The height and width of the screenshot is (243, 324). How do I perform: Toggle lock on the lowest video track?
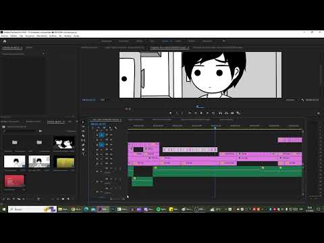click(97, 163)
